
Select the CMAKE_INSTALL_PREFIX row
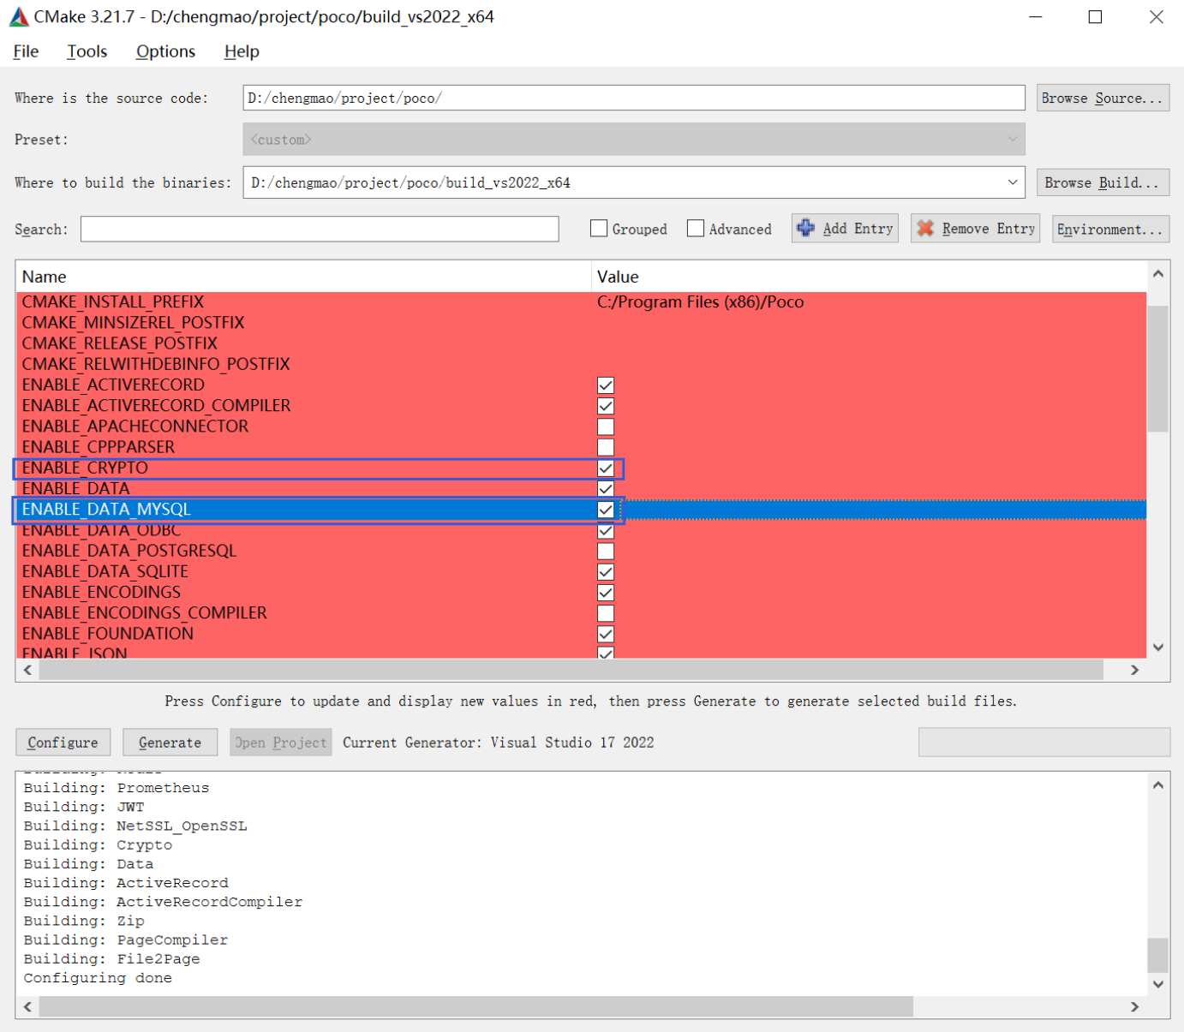pos(113,301)
